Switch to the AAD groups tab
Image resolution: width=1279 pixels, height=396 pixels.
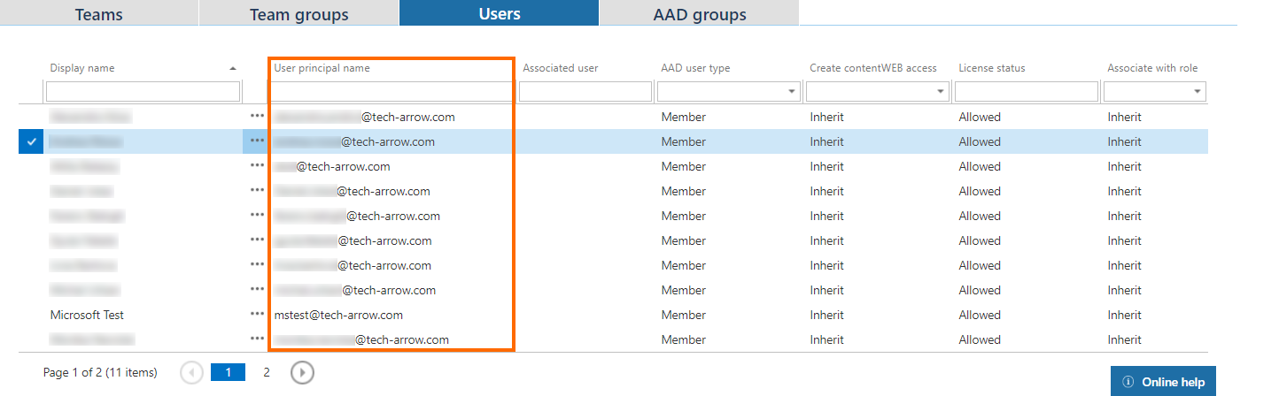(x=699, y=14)
